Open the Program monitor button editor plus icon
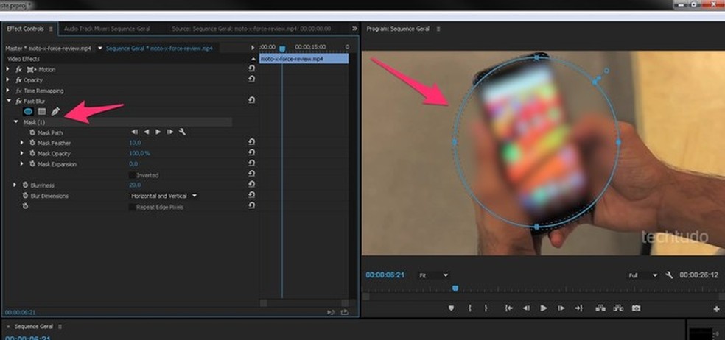725x340 pixels. coord(716,309)
